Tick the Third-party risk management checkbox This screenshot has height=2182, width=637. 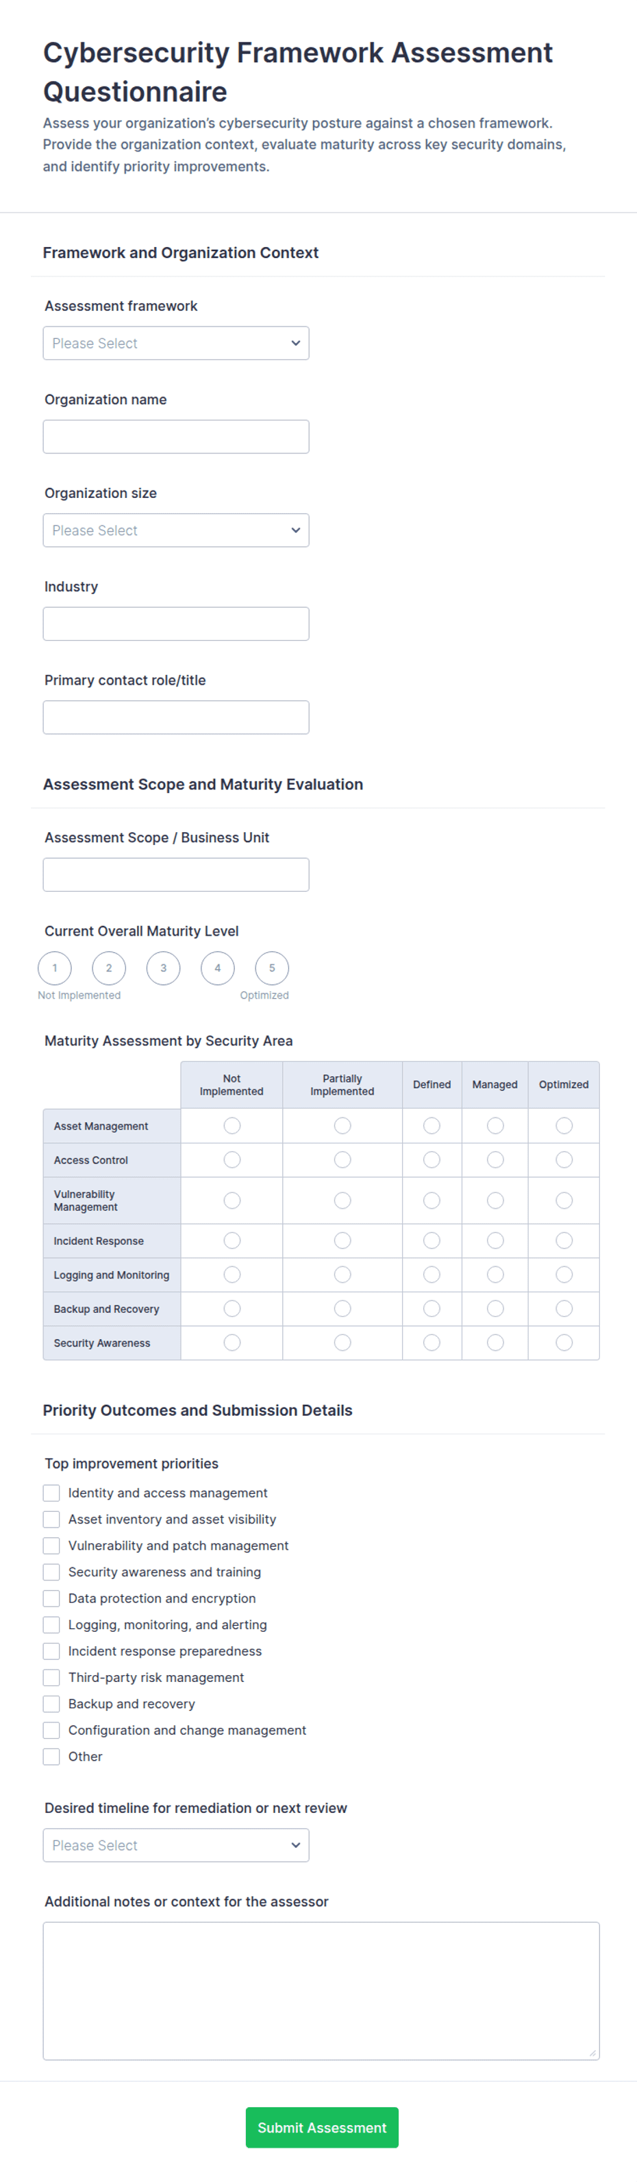point(51,1677)
